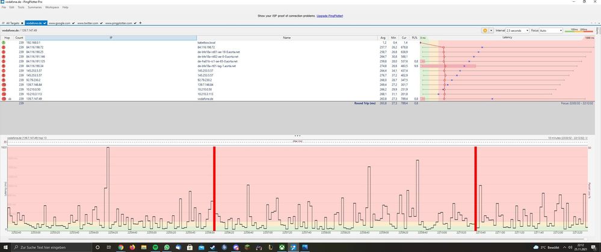The image size is (601, 252).
Task: Click the green hop 1 icon for 192.168.0.1
Action: tap(4, 43)
